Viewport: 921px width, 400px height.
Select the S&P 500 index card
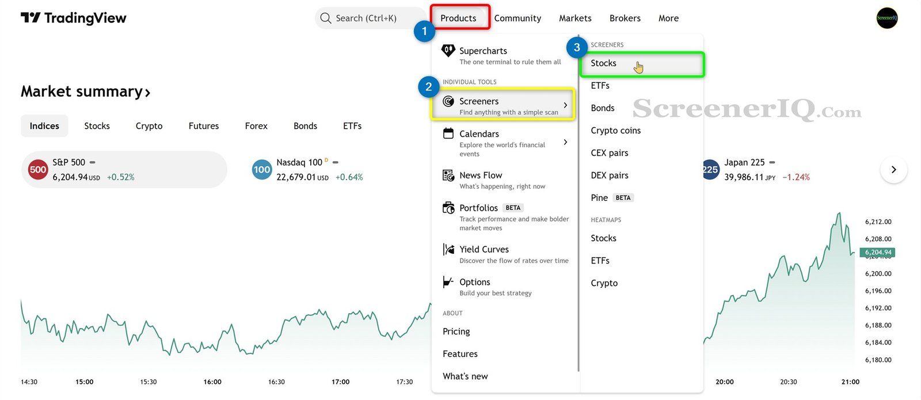[x=124, y=169]
